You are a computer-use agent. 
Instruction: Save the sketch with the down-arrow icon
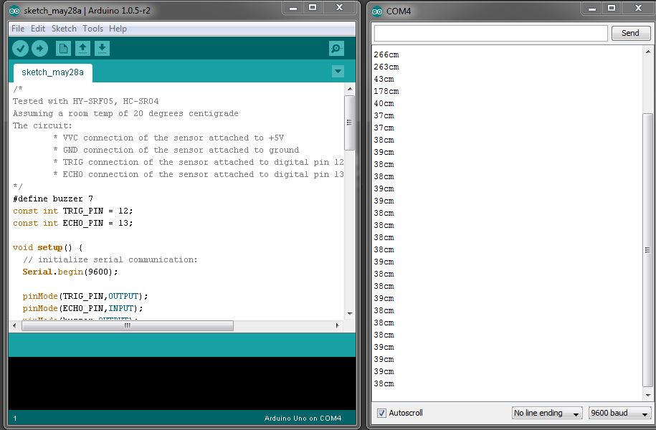(102, 49)
